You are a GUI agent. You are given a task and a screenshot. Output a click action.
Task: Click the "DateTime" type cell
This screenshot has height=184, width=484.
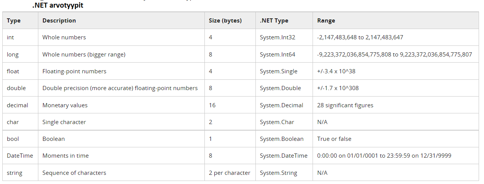(x=20, y=156)
